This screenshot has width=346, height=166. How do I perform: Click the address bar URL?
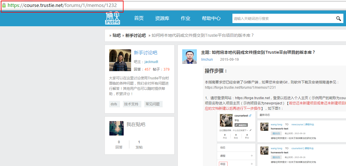tap(62, 5)
